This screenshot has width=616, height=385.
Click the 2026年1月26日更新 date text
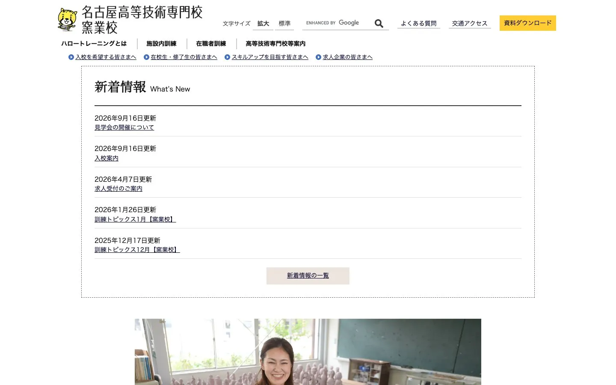pos(125,210)
